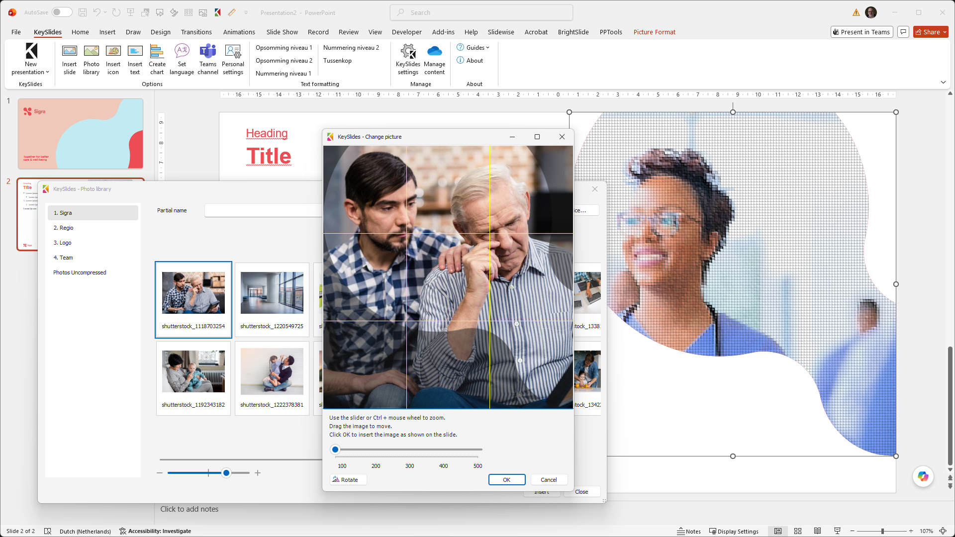Click the About info icon
Screen dimensions: 955x537
point(461,61)
